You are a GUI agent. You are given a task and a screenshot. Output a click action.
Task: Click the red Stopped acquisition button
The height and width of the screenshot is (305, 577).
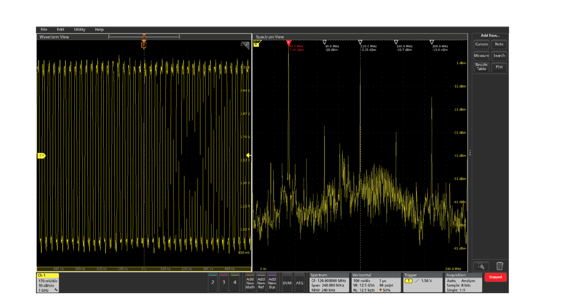[x=496, y=277]
